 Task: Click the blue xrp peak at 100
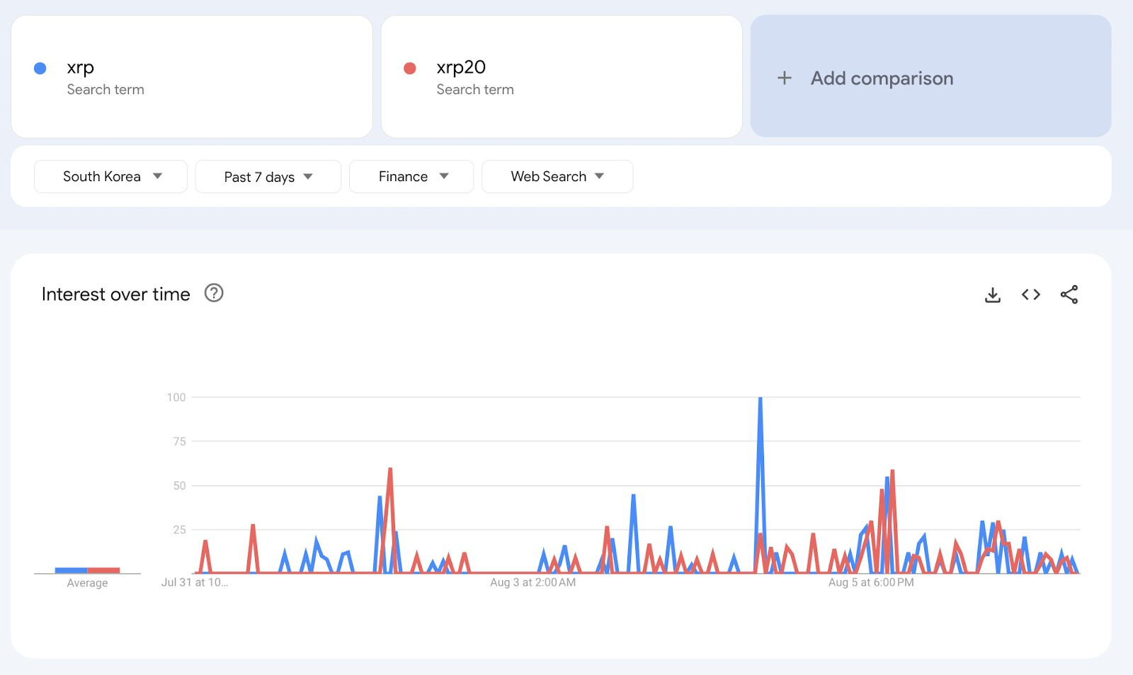point(760,399)
